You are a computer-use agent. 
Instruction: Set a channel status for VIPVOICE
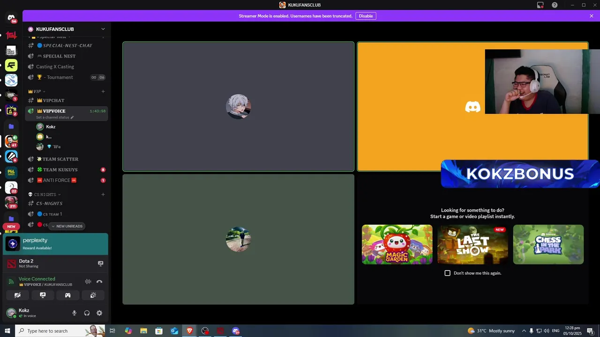55,117
